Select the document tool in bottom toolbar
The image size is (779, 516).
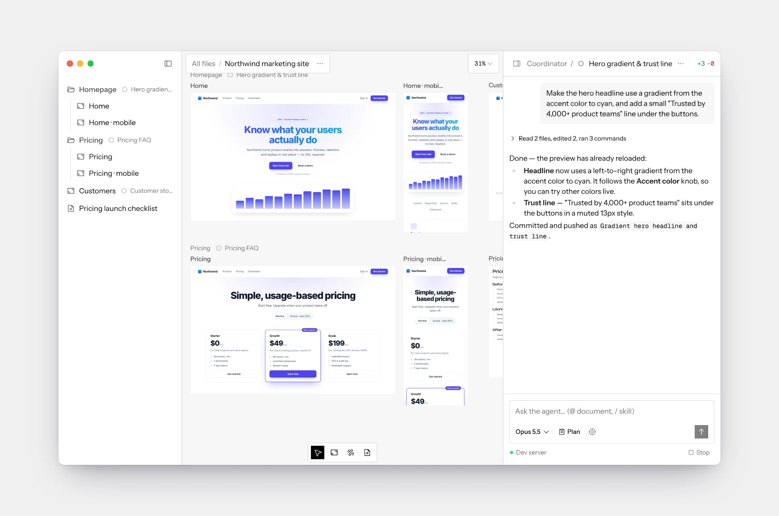coord(367,452)
